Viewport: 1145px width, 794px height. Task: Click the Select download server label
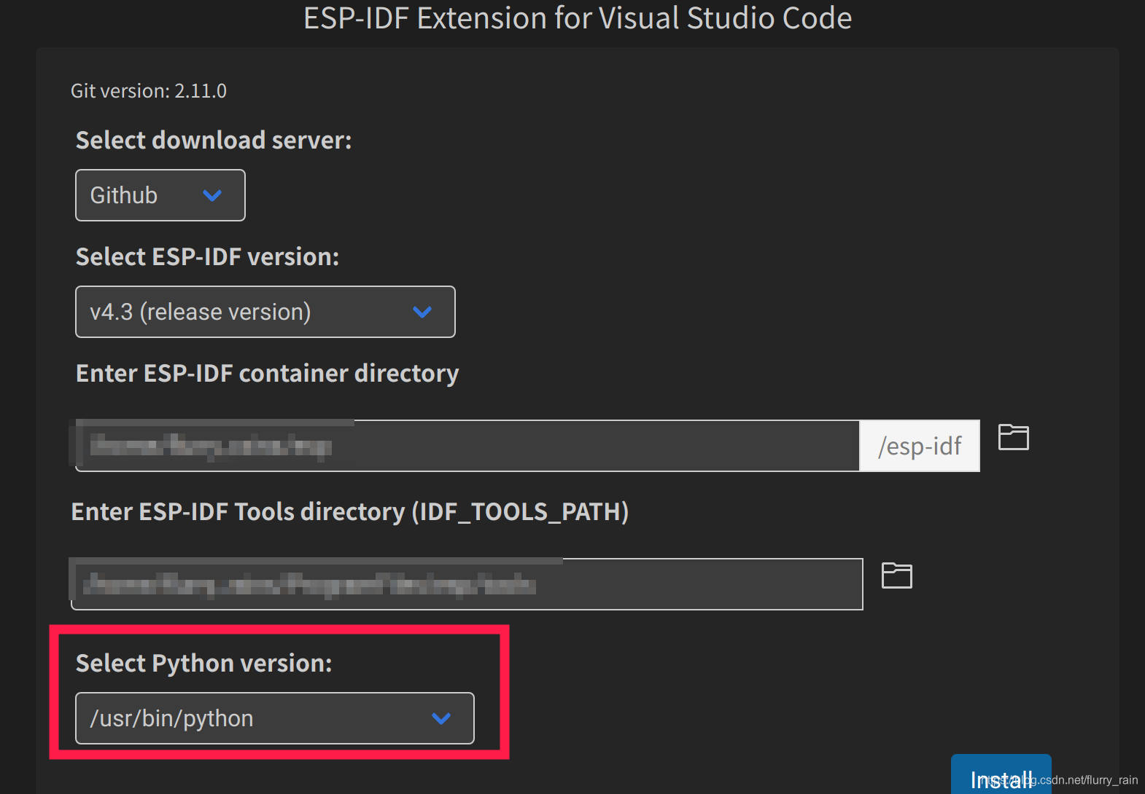pyautogui.click(x=214, y=140)
